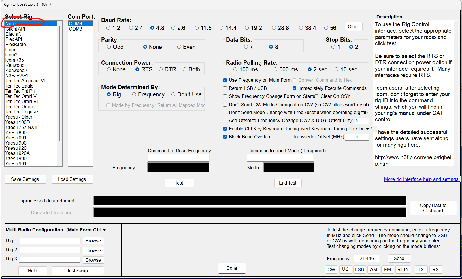Viewport: 462px width, 279px height.
Task: Click Copy Data to Clipboard
Action: pos(433,208)
